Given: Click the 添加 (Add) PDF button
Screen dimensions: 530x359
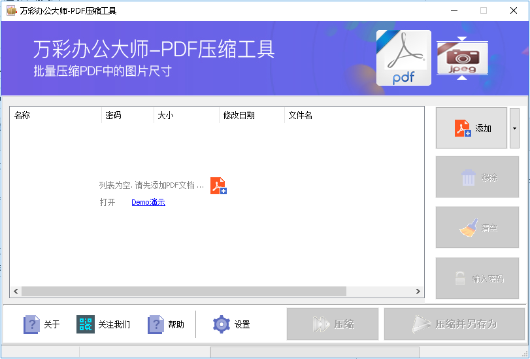Looking at the screenshot, I should (x=471, y=128).
